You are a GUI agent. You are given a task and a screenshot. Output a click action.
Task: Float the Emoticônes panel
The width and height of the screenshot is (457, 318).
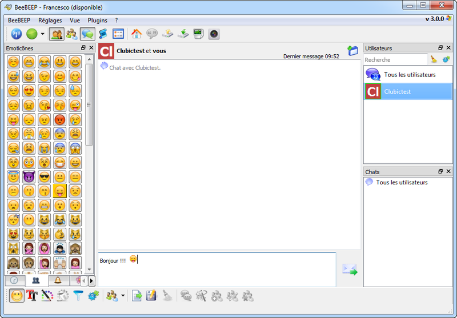tap(83, 48)
